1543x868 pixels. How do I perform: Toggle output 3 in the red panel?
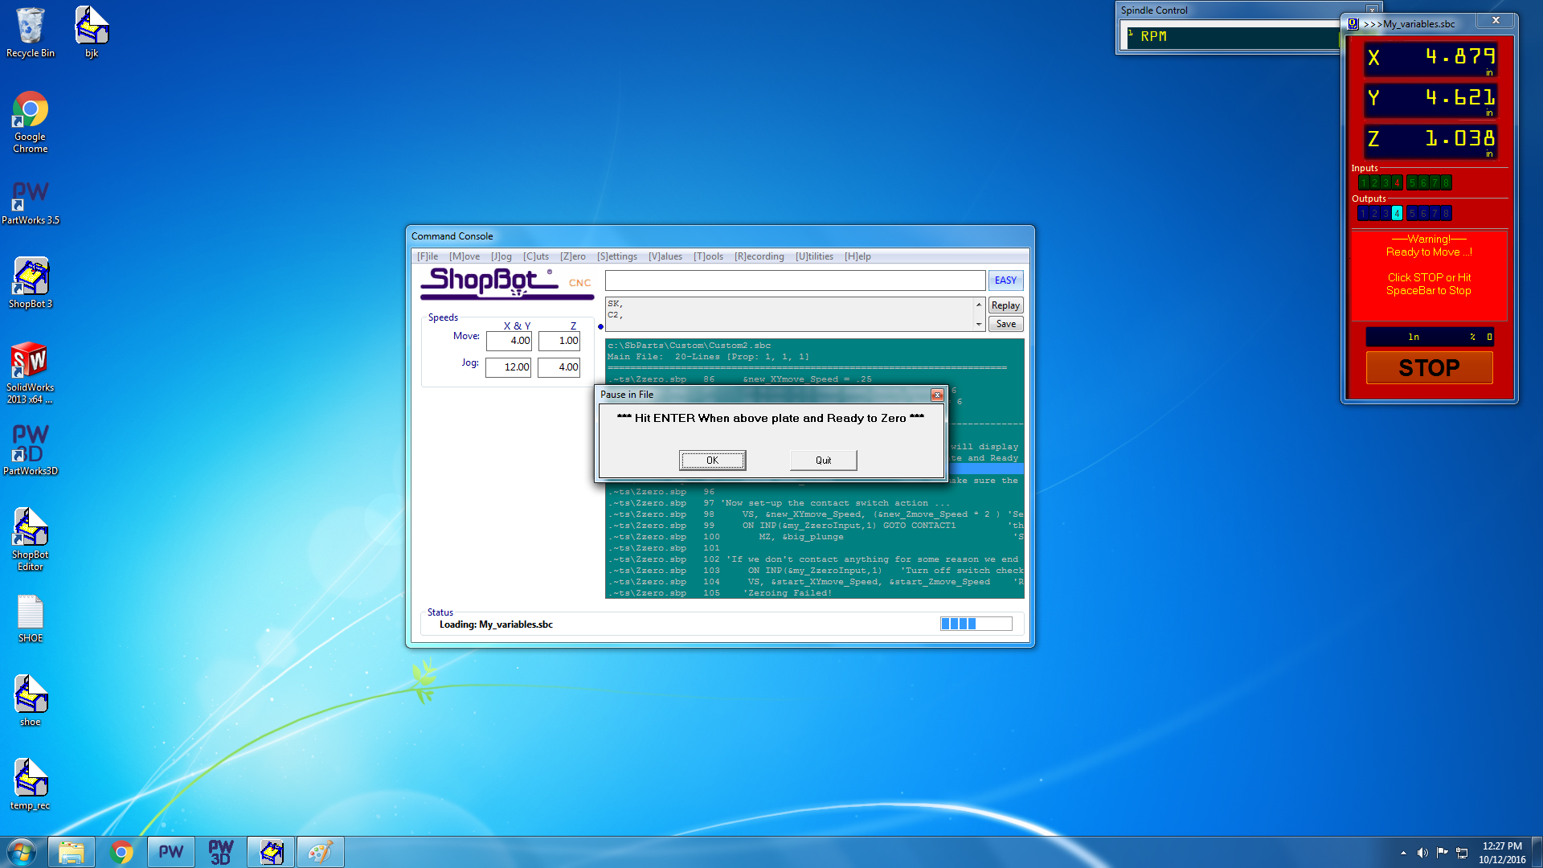(1385, 213)
